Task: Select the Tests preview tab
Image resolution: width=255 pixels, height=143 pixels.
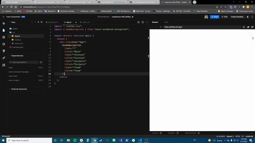Action: click(x=167, y=22)
